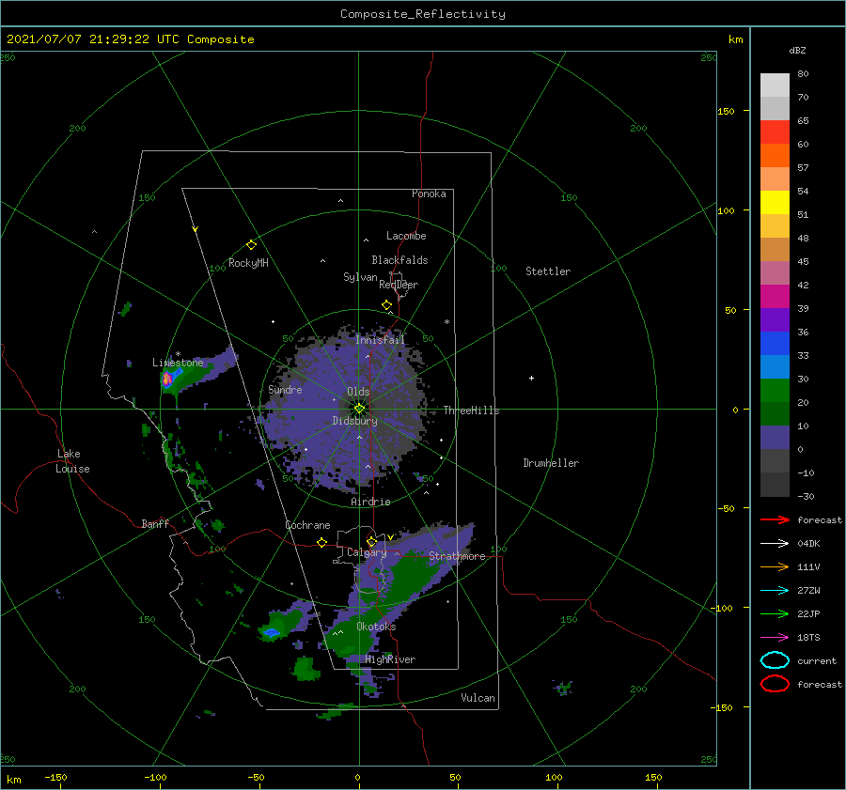
Task: Click the yellow diamond marker near RockyMH
Action: click(x=251, y=245)
